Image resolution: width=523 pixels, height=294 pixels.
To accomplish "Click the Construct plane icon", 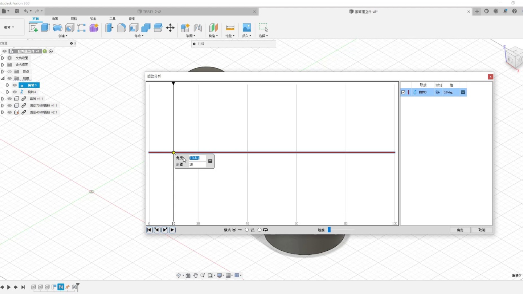I will (x=213, y=28).
